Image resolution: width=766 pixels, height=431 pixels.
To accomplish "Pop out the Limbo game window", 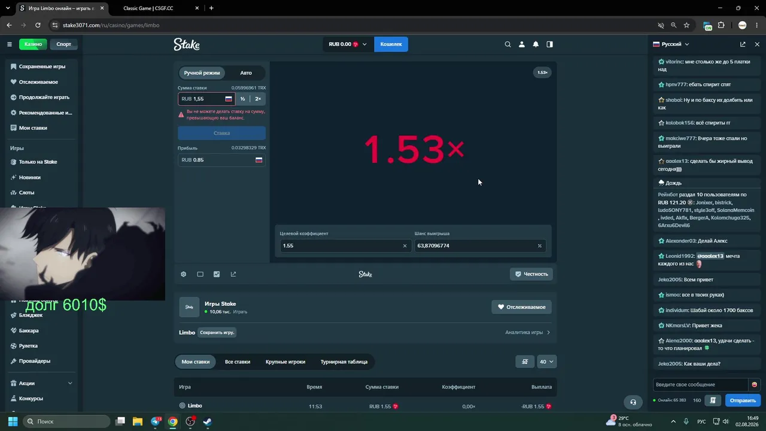I will click(x=233, y=274).
